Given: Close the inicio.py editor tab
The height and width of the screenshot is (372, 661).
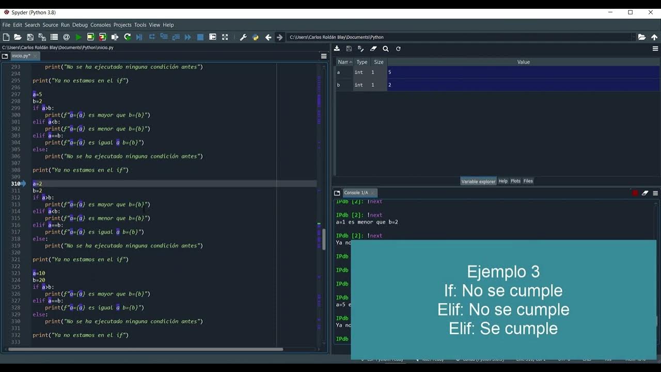Looking at the screenshot, I should [x=36, y=56].
